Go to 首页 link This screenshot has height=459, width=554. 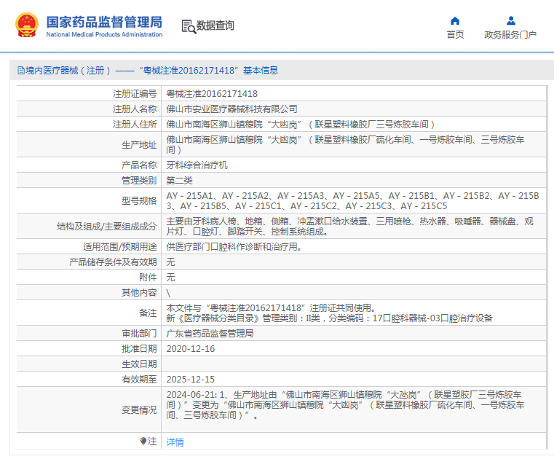(455, 35)
